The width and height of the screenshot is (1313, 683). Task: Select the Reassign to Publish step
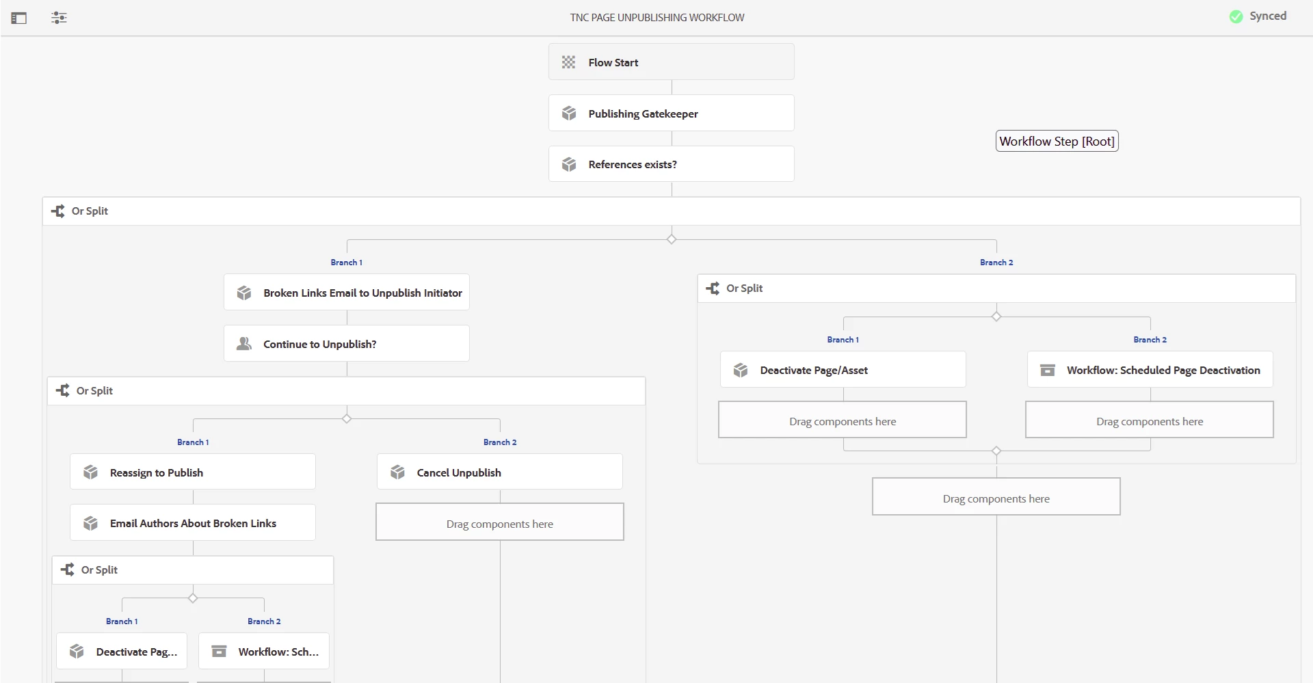(x=193, y=472)
